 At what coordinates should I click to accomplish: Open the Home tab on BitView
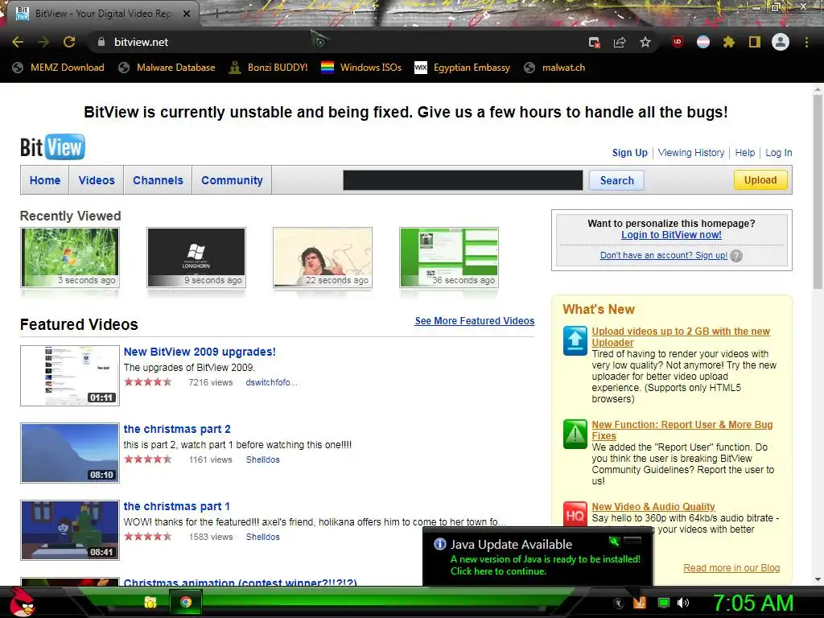pos(45,180)
